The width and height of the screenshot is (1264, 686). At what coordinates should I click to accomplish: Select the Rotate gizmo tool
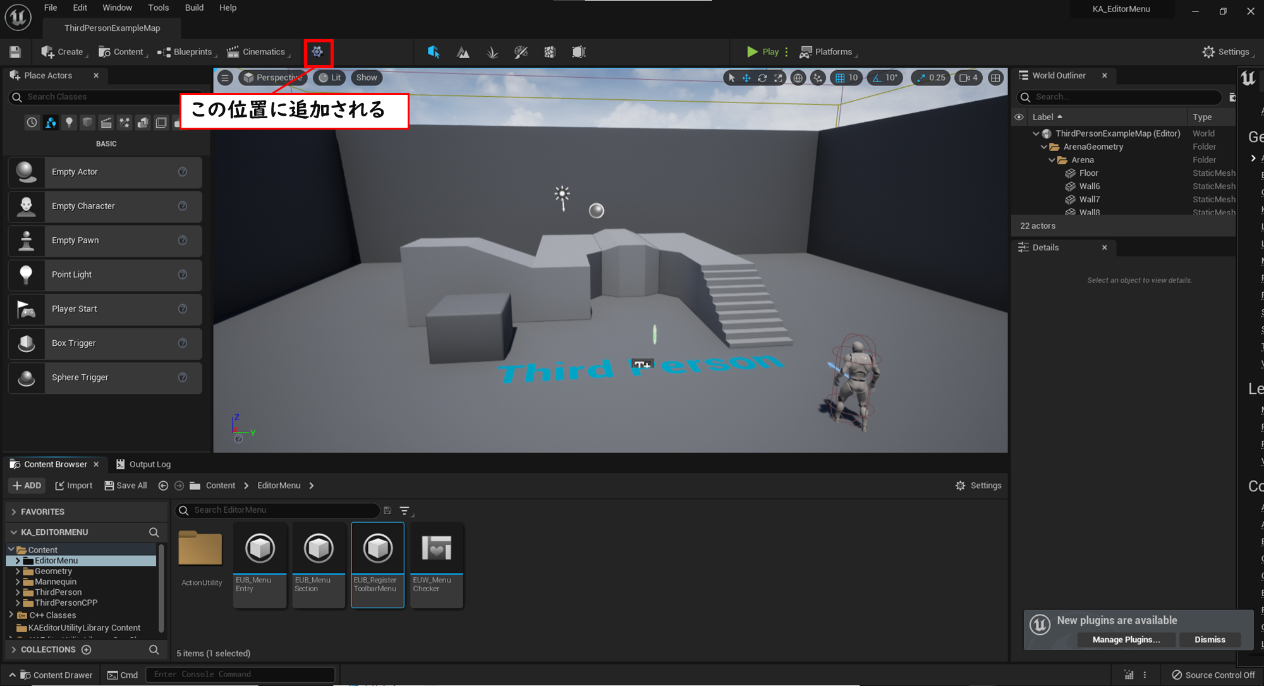pos(762,78)
